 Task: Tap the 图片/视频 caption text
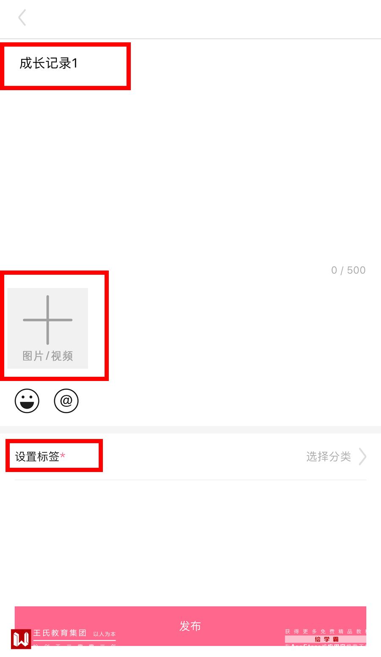click(47, 356)
